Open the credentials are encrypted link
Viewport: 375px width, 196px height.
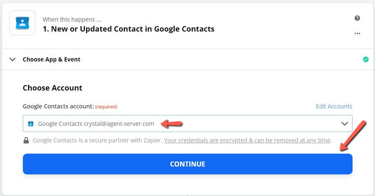[x=247, y=140]
